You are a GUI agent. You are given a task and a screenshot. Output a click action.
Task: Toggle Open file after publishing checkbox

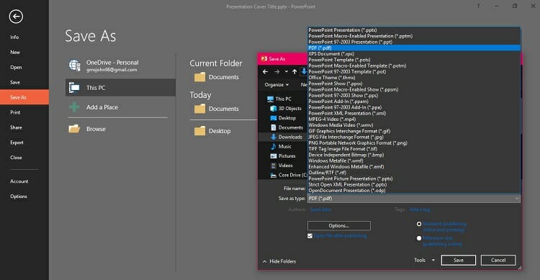310,236
